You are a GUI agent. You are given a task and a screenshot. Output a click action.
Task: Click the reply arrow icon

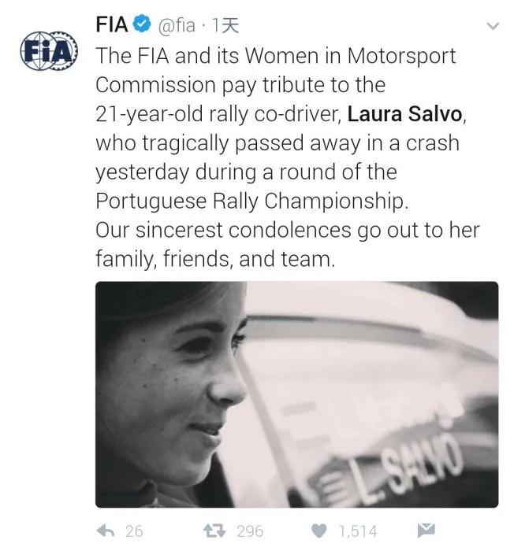click(x=106, y=531)
